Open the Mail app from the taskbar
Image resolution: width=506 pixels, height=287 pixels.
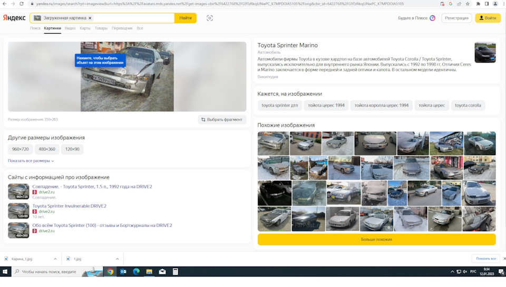click(x=162, y=272)
